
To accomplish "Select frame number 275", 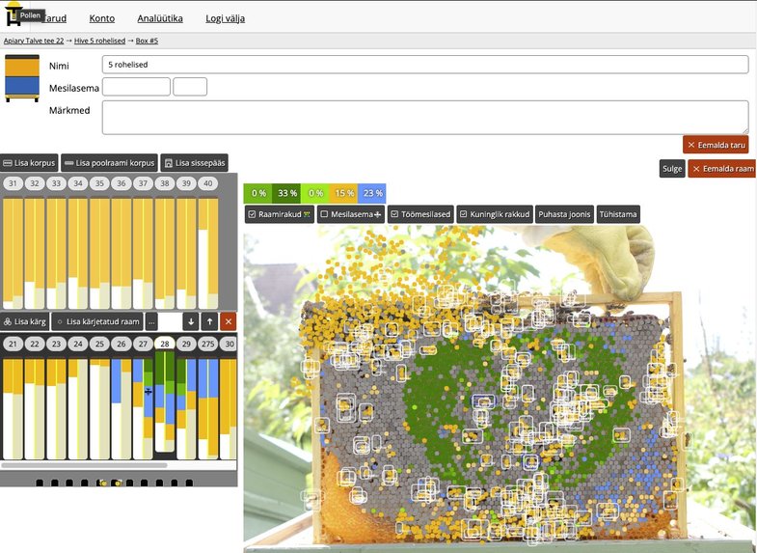I will coord(208,345).
